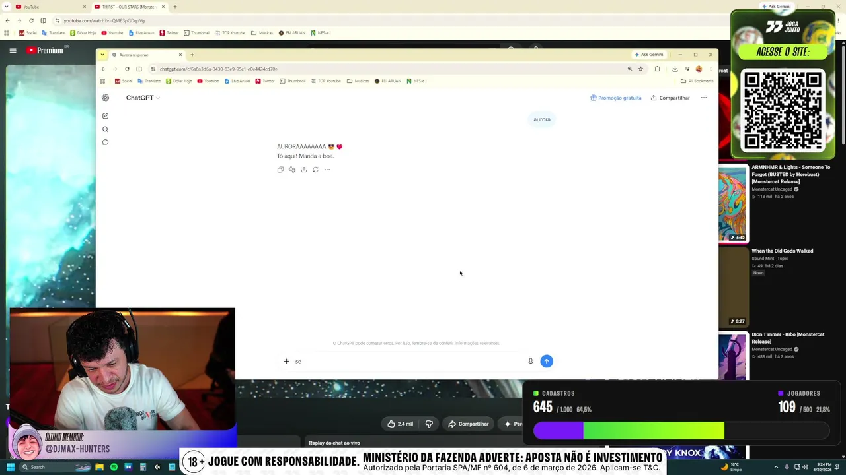Regenerate the ChatGPT response
The width and height of the screenshot is (846, 475).
pos(315,170)
